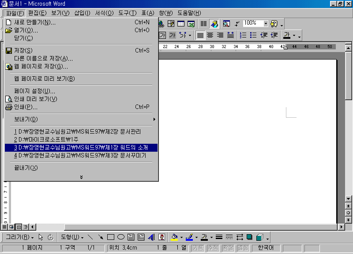
Task: Open the 그리기(R) drawing dropdown
Action: pyautogui.click(x=19, y=237)
